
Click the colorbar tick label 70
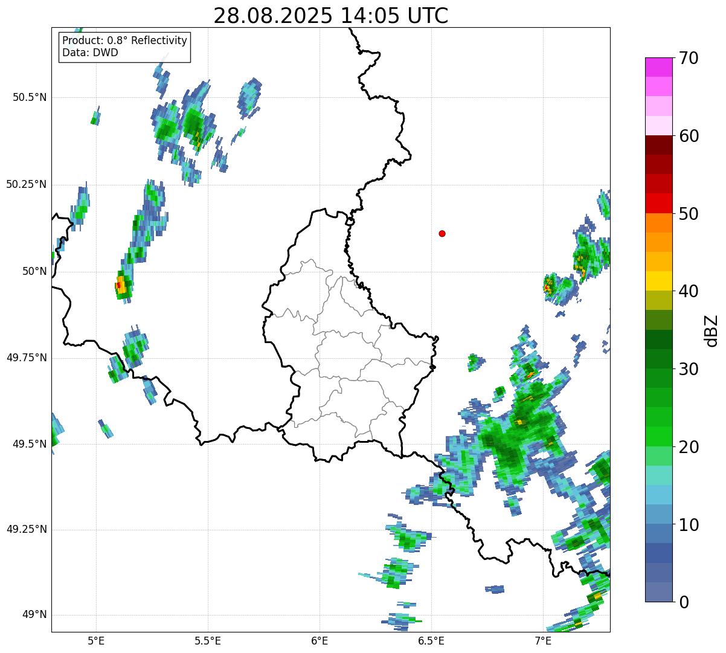coord(689,58)
